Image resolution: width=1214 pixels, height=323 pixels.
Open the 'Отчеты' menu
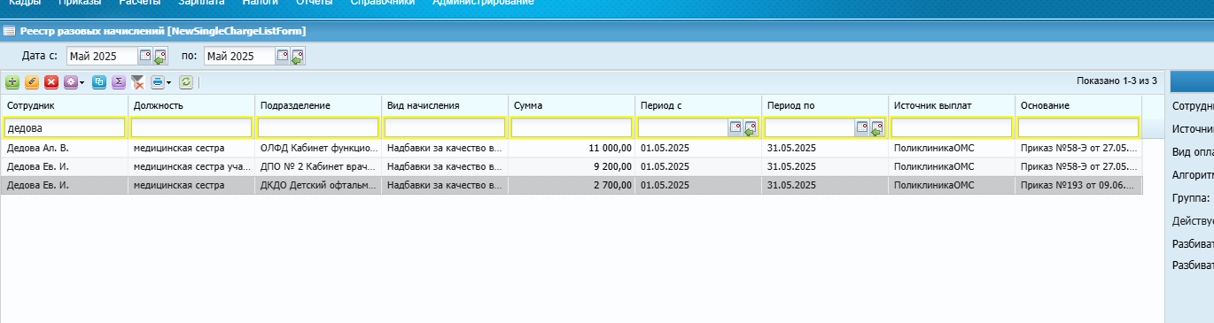coord(315,4)
